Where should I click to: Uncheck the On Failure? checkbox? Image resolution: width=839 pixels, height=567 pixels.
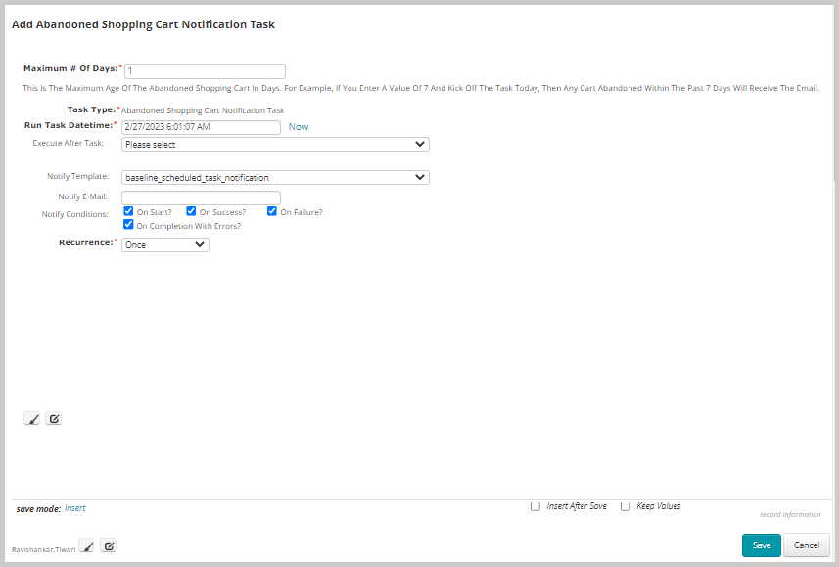click(272, 211)
